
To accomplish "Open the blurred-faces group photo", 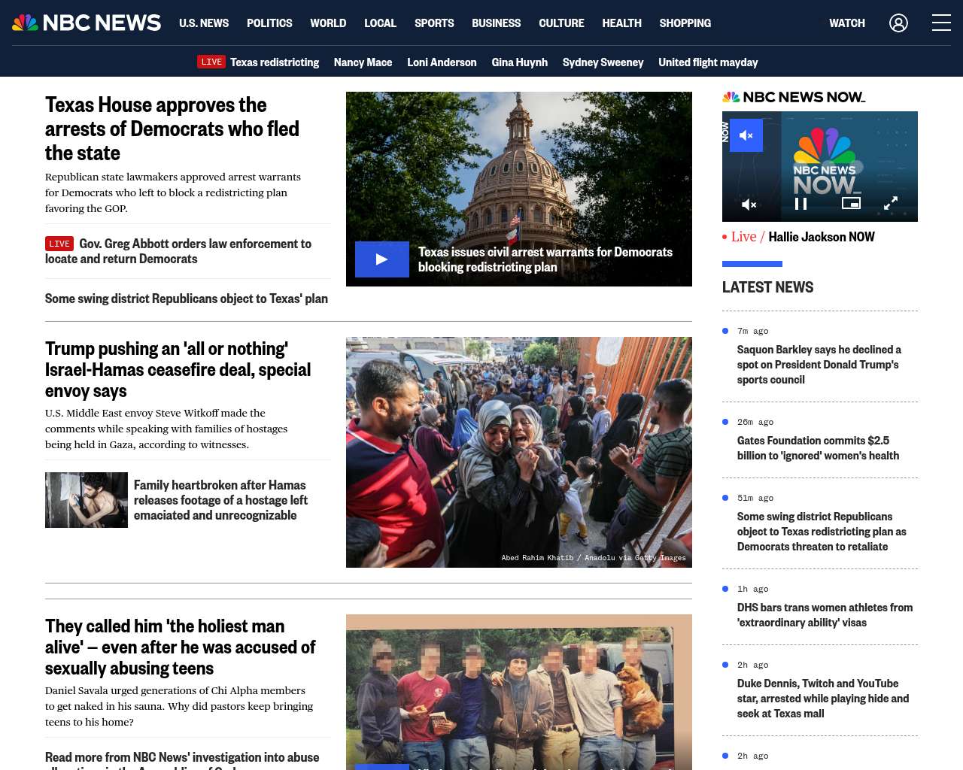I will pyautogui.click(x=519, y=692).
